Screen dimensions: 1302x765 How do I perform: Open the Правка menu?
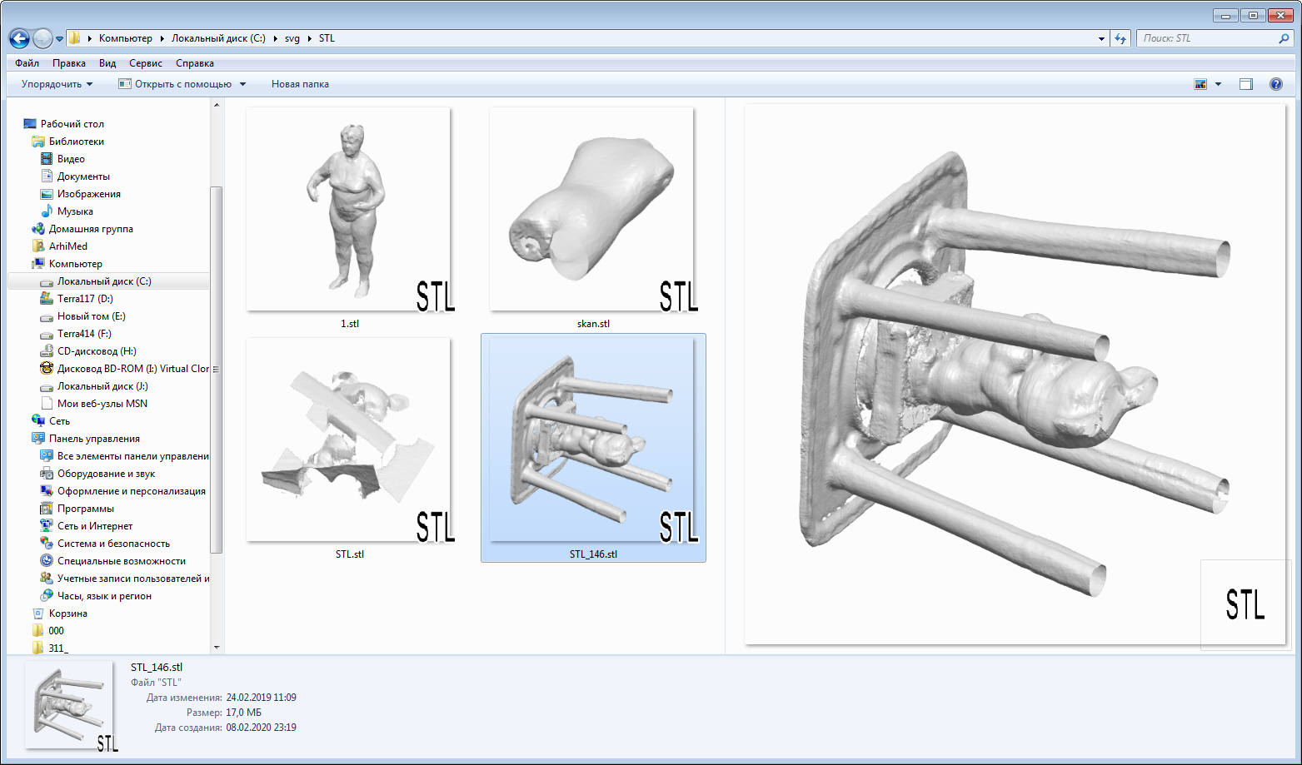(69, 63)
